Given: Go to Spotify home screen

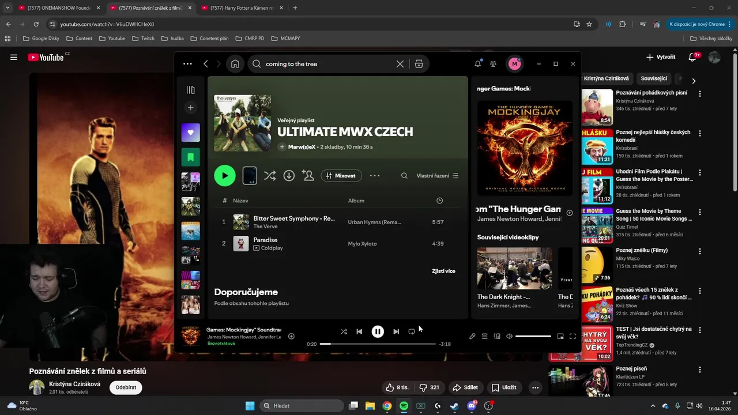Looking at the screenshot, I should point(235,64).
